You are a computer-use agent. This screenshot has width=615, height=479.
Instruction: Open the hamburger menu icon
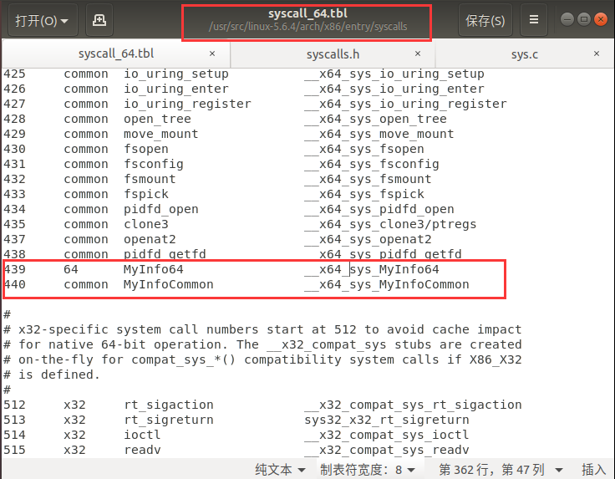pos(533,19)
